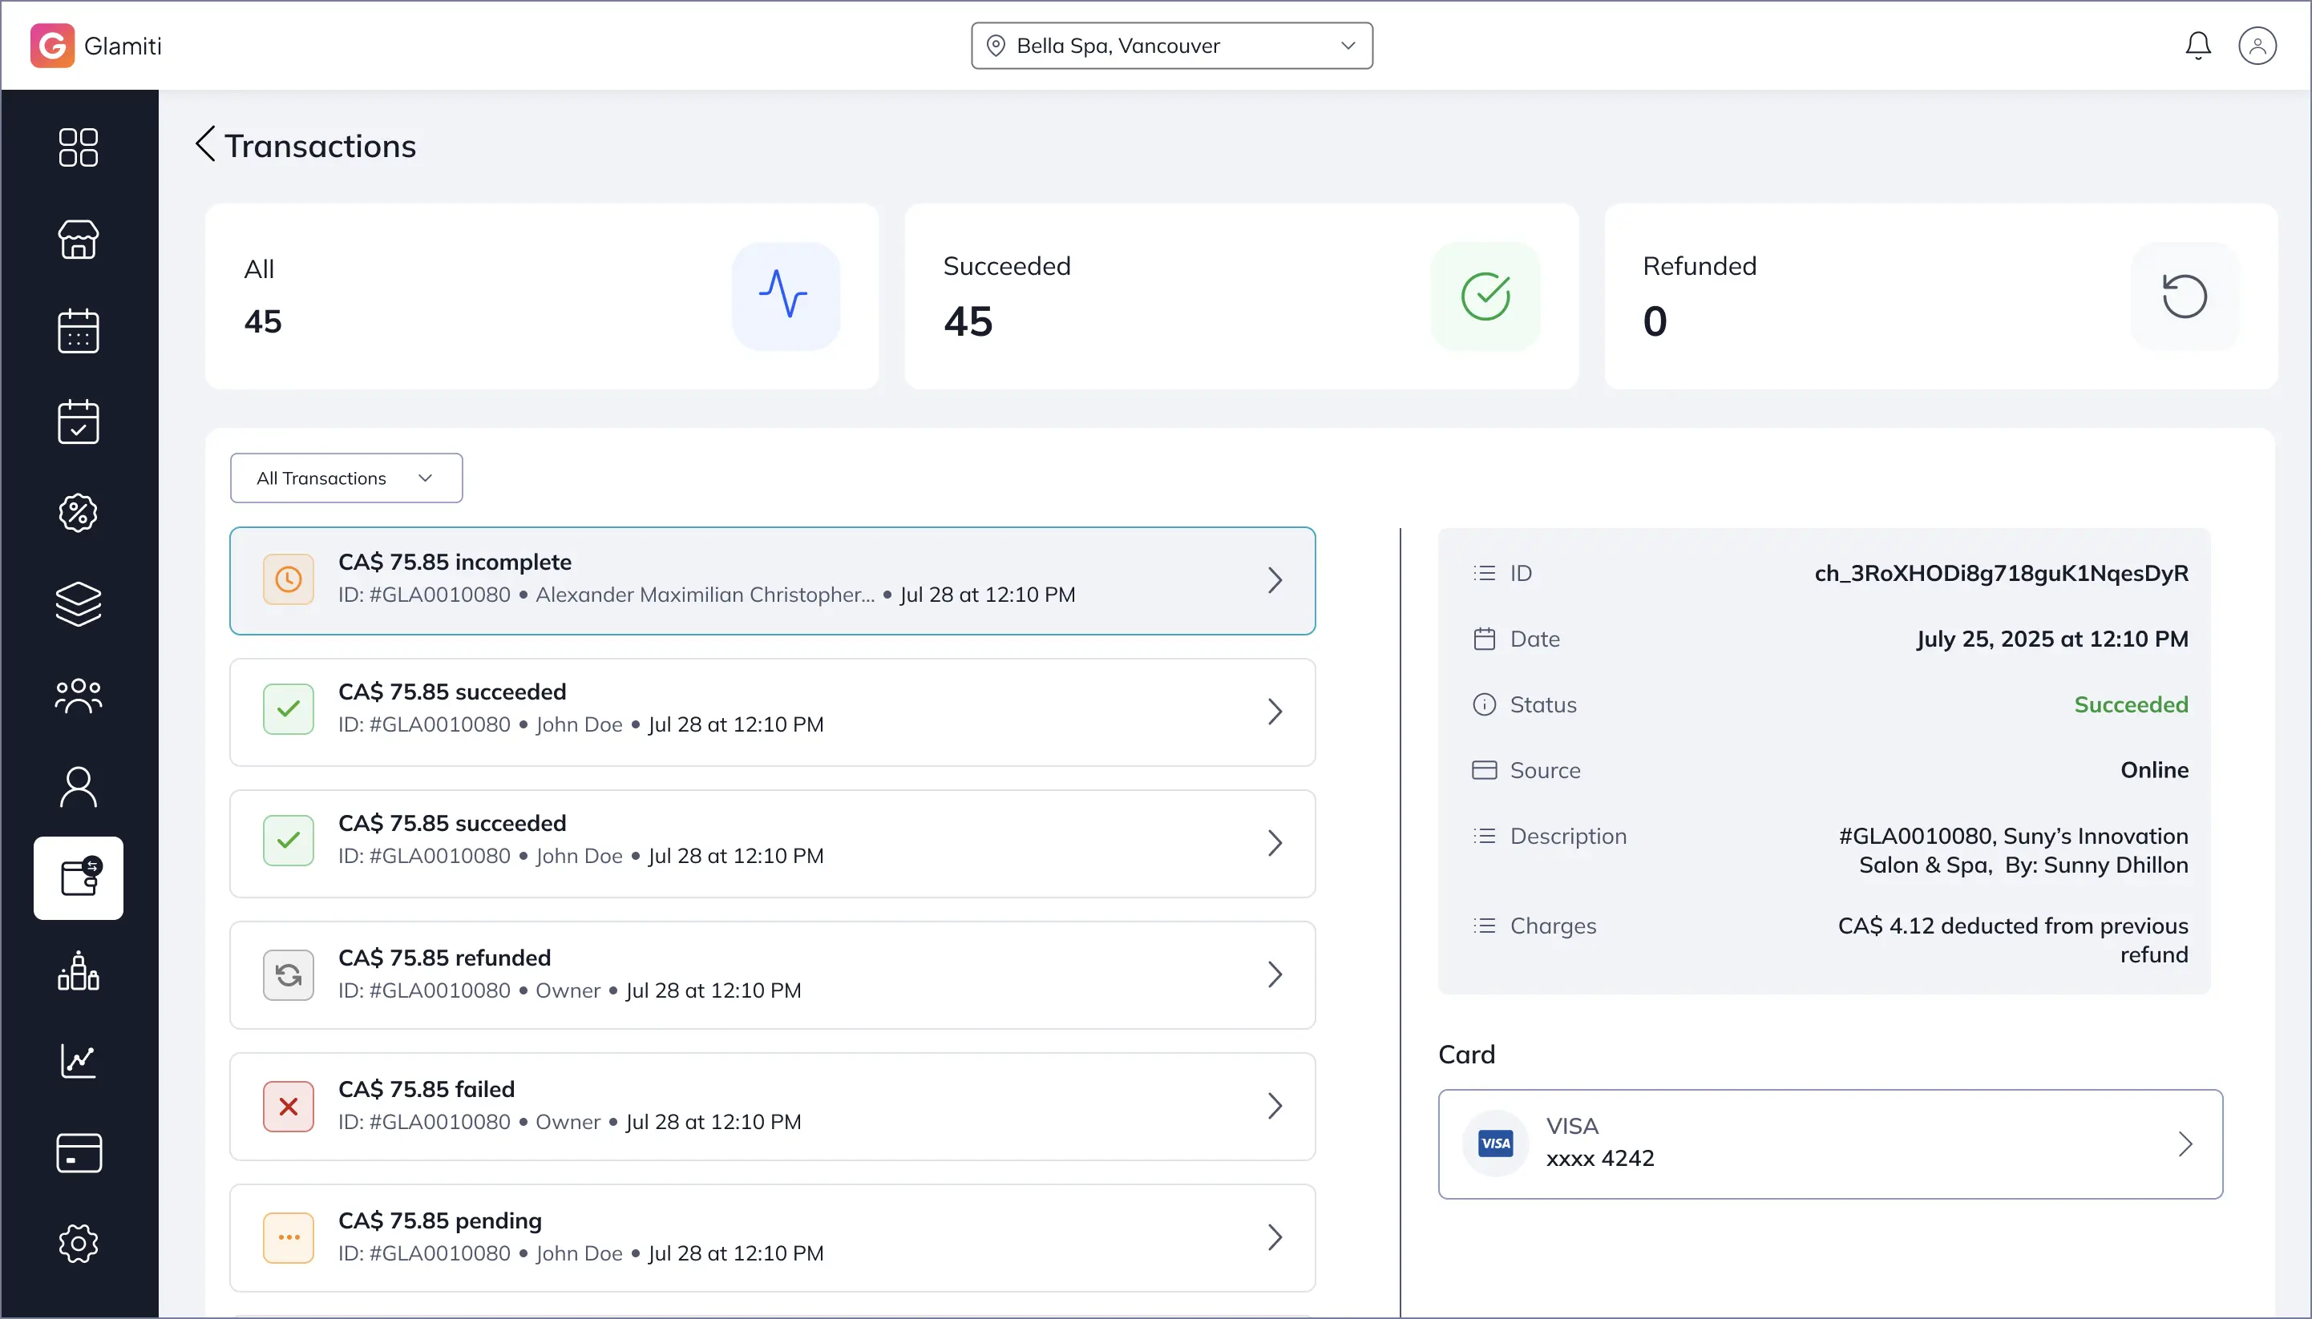Image resolution: width=2312 pixels, height=1319 pixels.
Task: Open the dashboard grid icon in sidebar
Action: (x=78, y=147)
